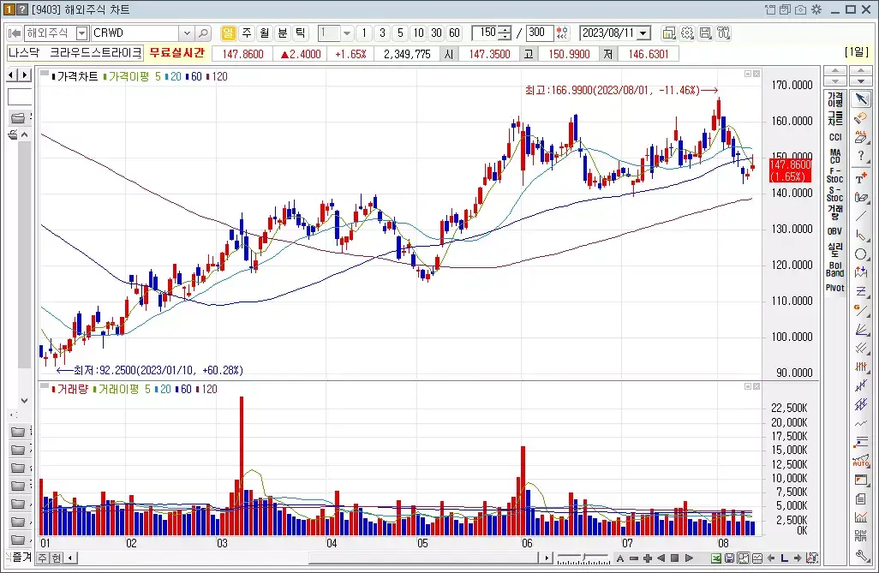879x573 pixels.
Task: Select the MACD indicator tab
Action: point(834,156)
